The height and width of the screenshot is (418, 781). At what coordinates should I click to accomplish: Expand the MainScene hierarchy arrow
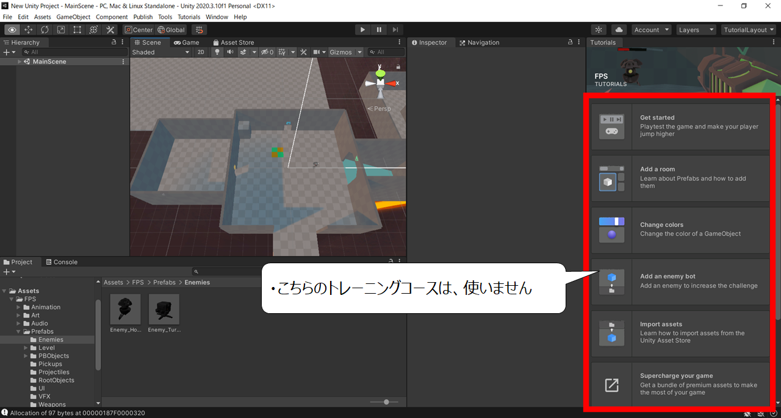[x=20, y=62]
